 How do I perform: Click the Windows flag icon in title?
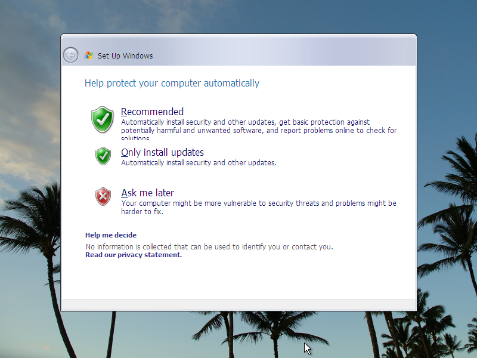(88, 55)
